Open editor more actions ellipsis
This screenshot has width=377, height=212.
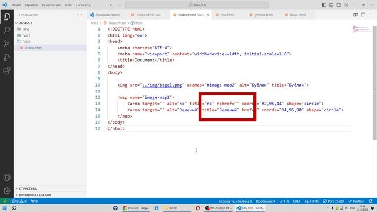point(371,15)
